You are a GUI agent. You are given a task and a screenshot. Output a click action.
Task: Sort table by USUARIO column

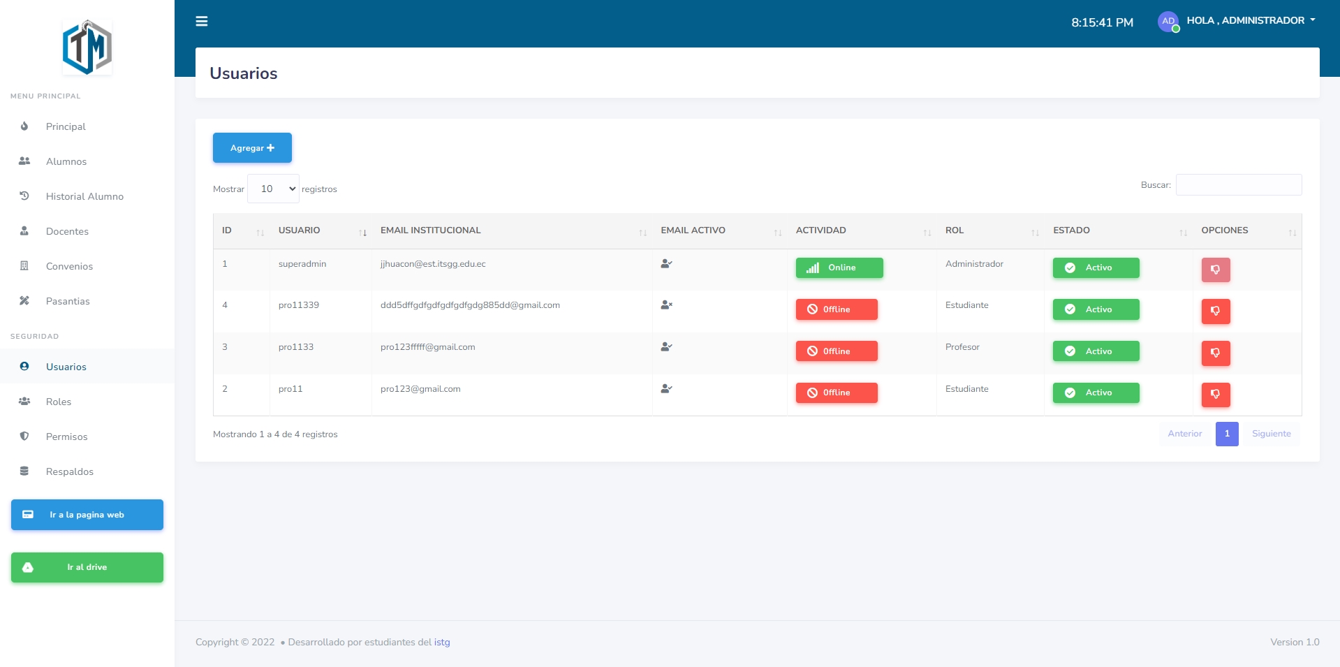[321, 230]
